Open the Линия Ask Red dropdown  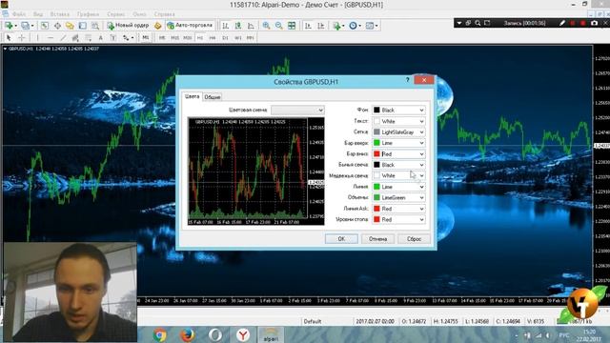click(x=398, y=209)
